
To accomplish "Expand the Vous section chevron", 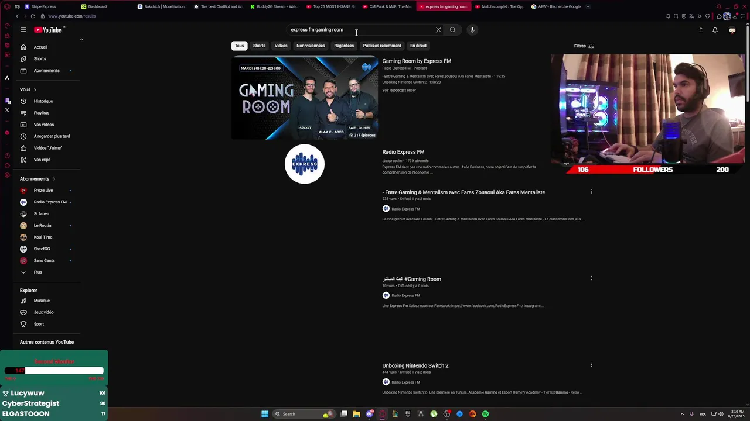I will click(x=35, y=89).
